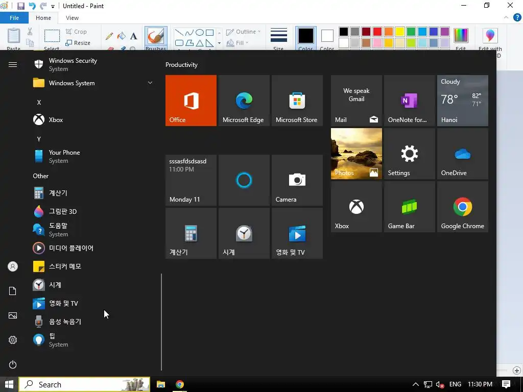
Task: Open 영화 및 TV in the app list
Action: [x=93, y=303]
